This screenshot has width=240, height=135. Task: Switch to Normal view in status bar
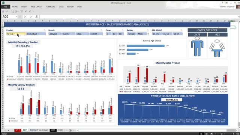click(x=201, y=134)
